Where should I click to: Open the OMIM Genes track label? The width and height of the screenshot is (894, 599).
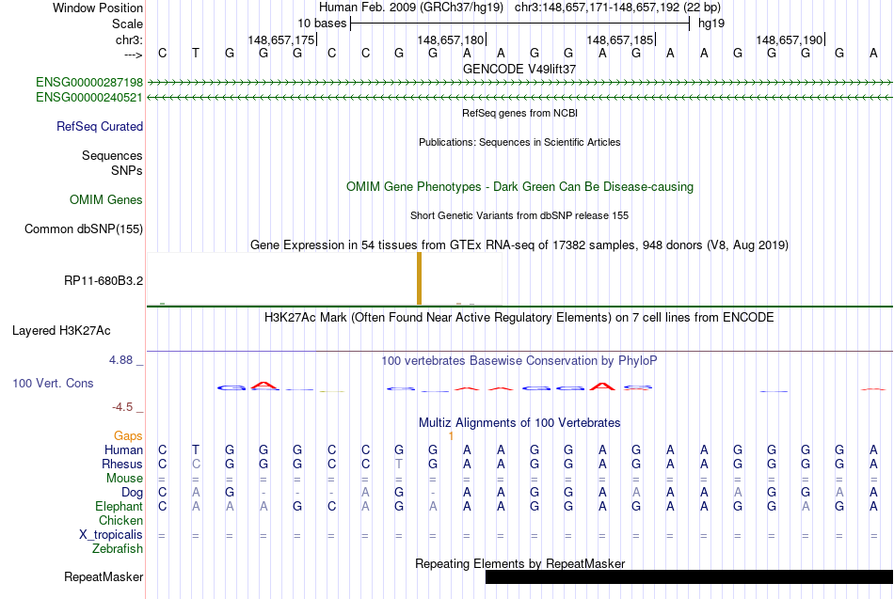click(106, 200)
